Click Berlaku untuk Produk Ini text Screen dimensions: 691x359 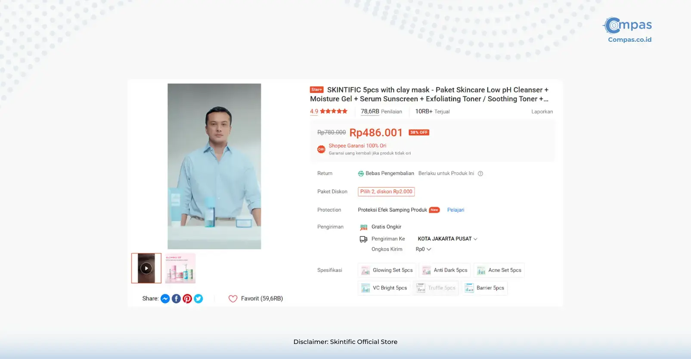[x=446, y=173]
